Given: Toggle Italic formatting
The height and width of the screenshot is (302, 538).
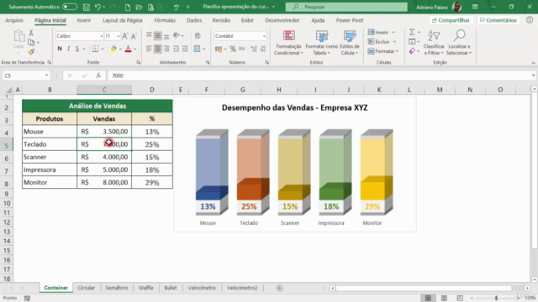Looking at the screenshot, I should click(x=68, y=49).
